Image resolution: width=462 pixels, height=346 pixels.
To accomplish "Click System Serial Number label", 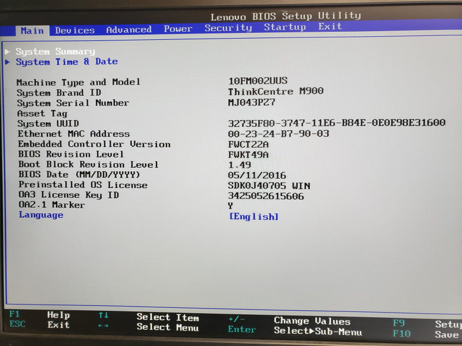I will (73, 103).
